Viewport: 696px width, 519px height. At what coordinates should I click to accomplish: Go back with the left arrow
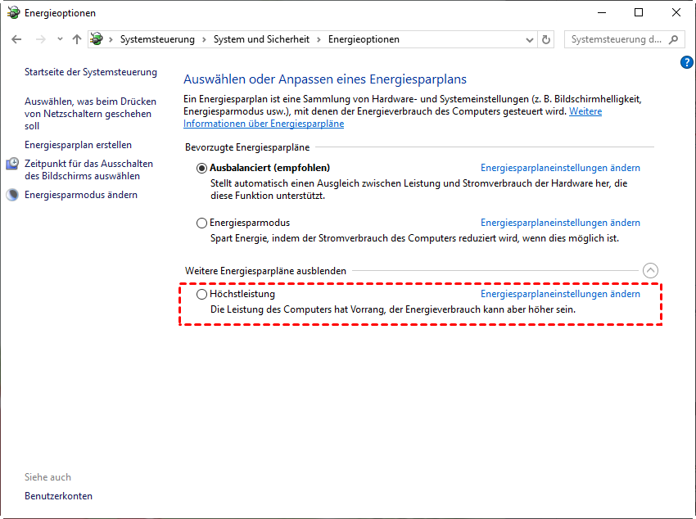[x=16, y=39]
